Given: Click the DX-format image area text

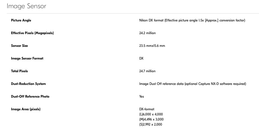Looking at the screenshot, I should click(147, 109).
